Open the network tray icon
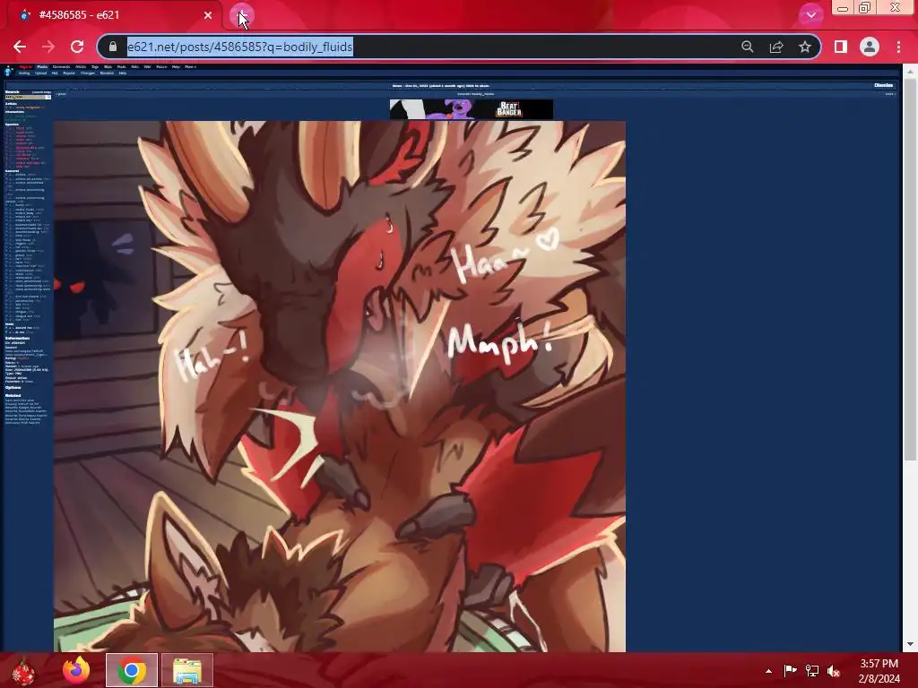 click(812, 671)
